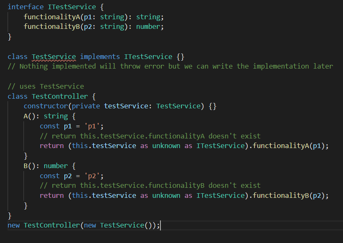Click the unknown keyword in method A's return
The width and height of the screenshot is (343, 243).
[x=166, y=145]
